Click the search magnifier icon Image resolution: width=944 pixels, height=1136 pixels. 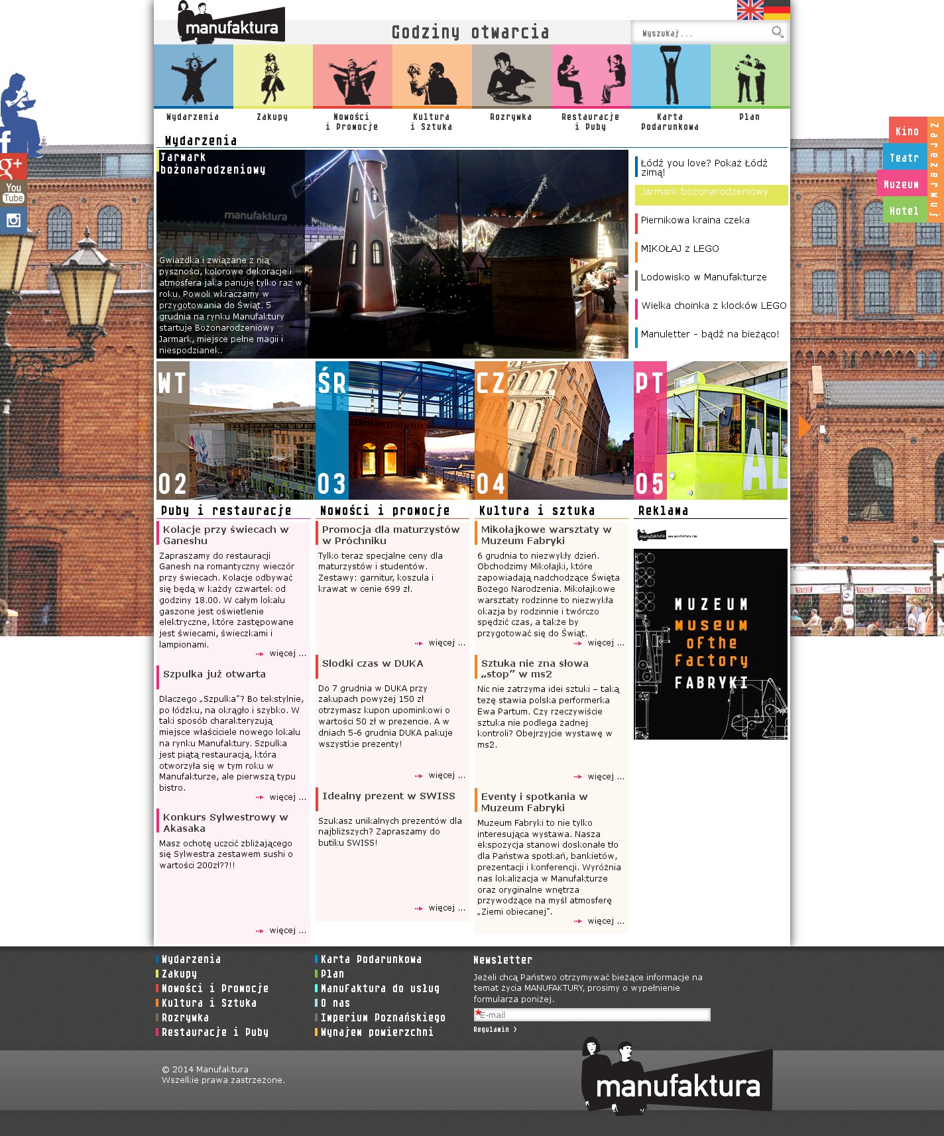tap(777, 32)
